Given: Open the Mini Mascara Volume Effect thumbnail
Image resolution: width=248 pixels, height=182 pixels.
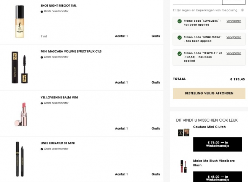Looking at the screenshot, I should click(x=19, y=67).
